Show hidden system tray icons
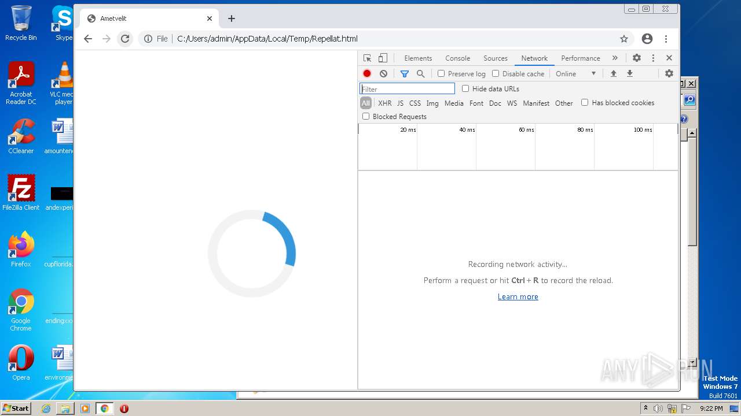 pyautogui.click(x=645, y=408)
